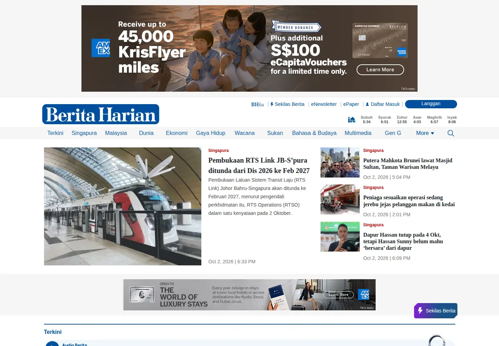Open the Putera Mahkota Brunei article thumbnail

click(x=340, y=163)
